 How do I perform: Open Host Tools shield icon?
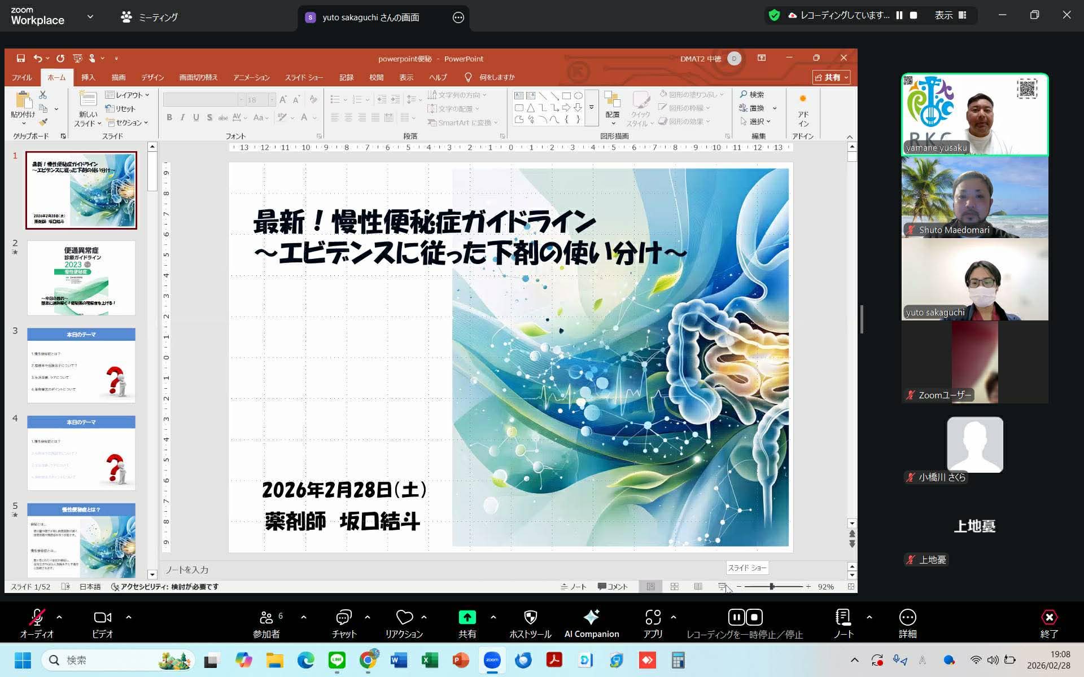click(530, 618)
